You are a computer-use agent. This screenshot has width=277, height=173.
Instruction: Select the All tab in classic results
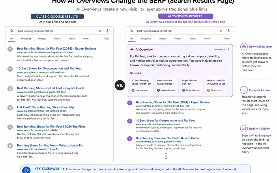[x=12, y=38]
